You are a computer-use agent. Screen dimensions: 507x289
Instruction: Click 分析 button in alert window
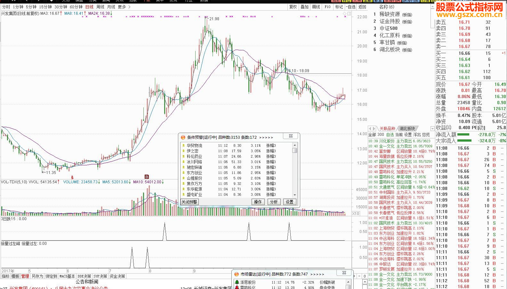274,202
